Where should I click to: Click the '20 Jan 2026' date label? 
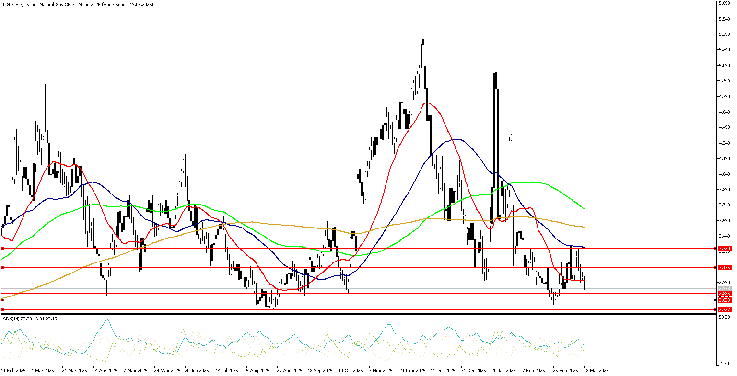coord(503,371)
